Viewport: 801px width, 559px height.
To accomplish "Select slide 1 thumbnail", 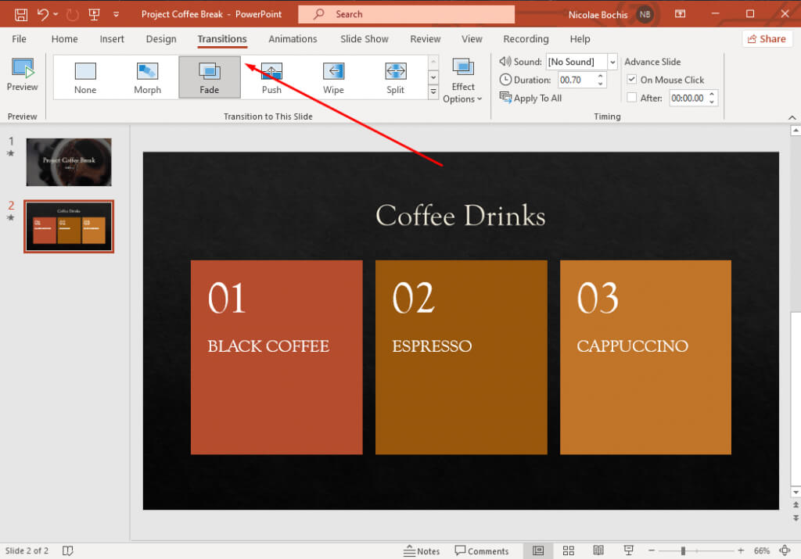I will (69, 162).
